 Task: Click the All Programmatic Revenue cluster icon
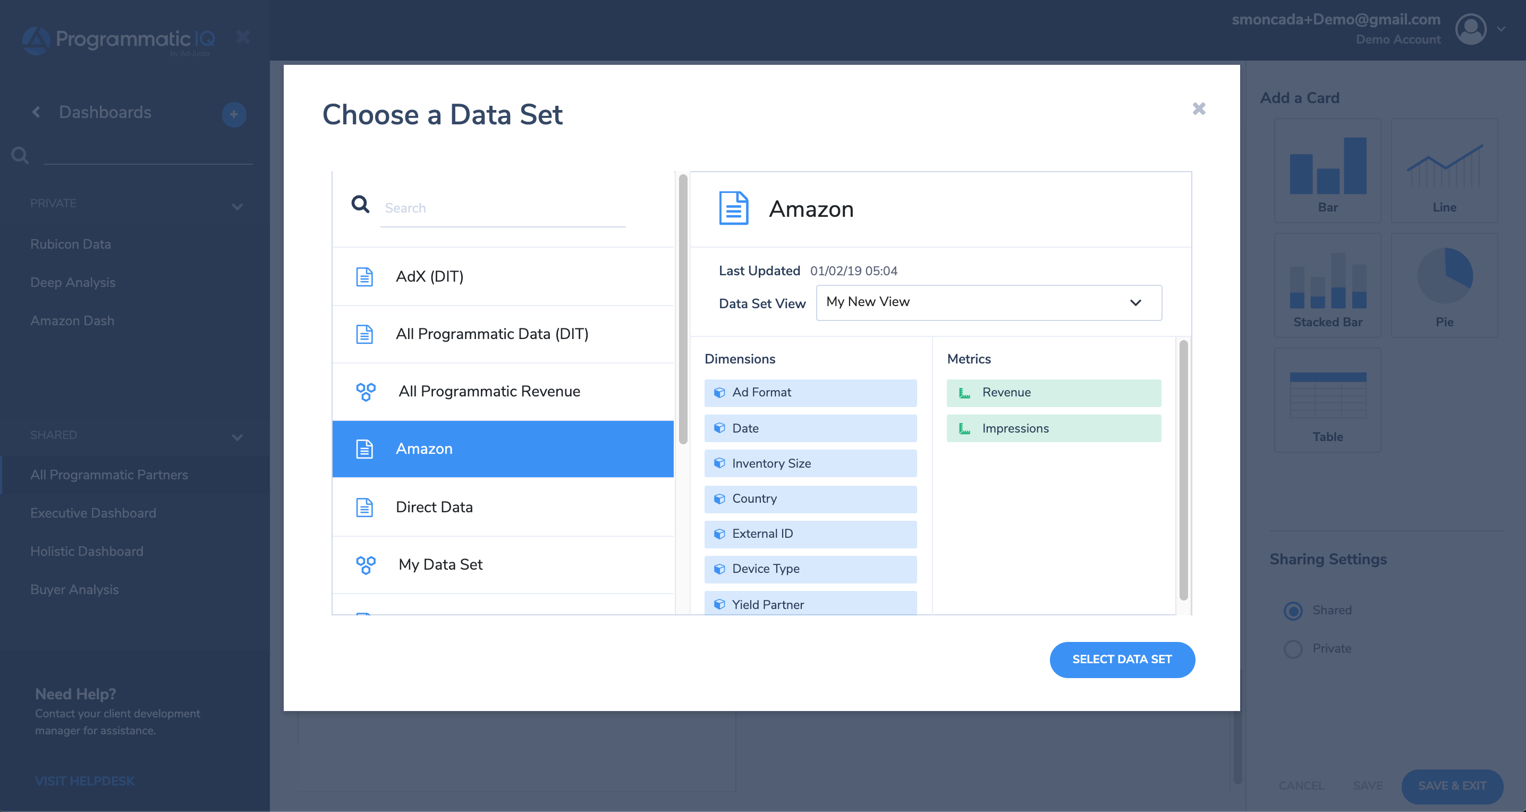click(x=366, y=392)
